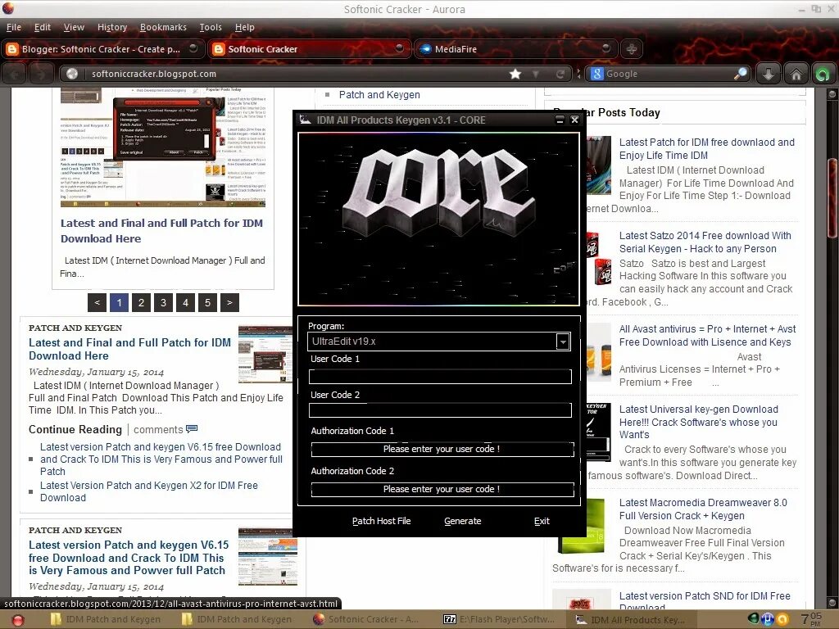This screenshot has height=629, width=839.
Task: Close the MediaFire tab
Action: tap(606, 48)
